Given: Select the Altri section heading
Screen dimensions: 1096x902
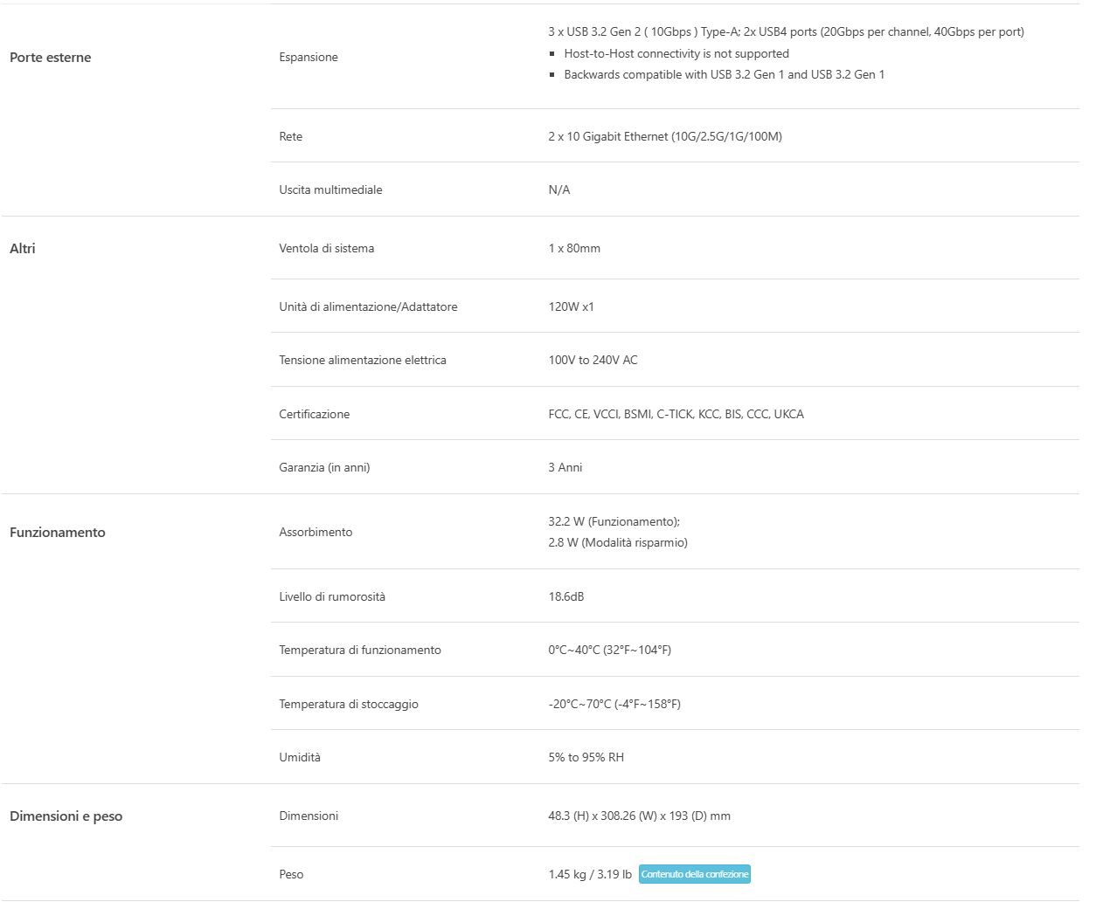Looking at the screenshot, I should [23, 249].
